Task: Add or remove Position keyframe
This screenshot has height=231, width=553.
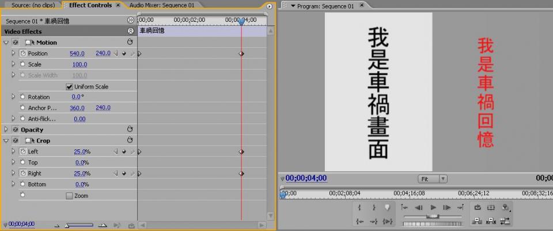Action: click(x=124, y=53)
